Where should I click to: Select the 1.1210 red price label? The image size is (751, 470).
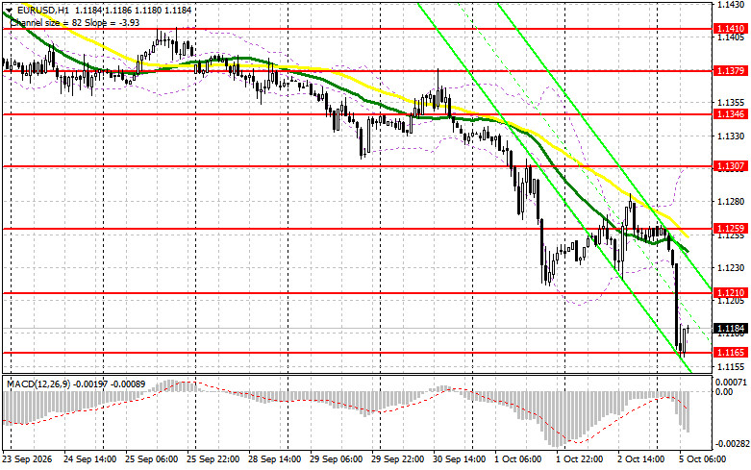pos(731,292)
